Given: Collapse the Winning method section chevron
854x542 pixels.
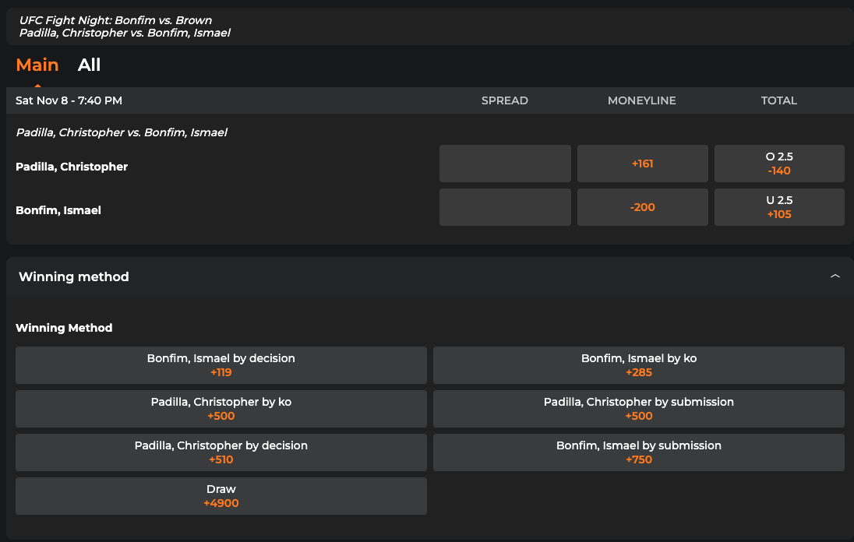Looking at the screenshot, I should coord(835,276).
